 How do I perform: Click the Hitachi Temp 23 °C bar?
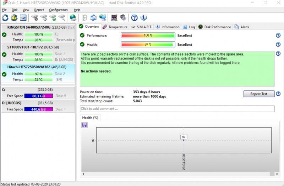point(39,79)
